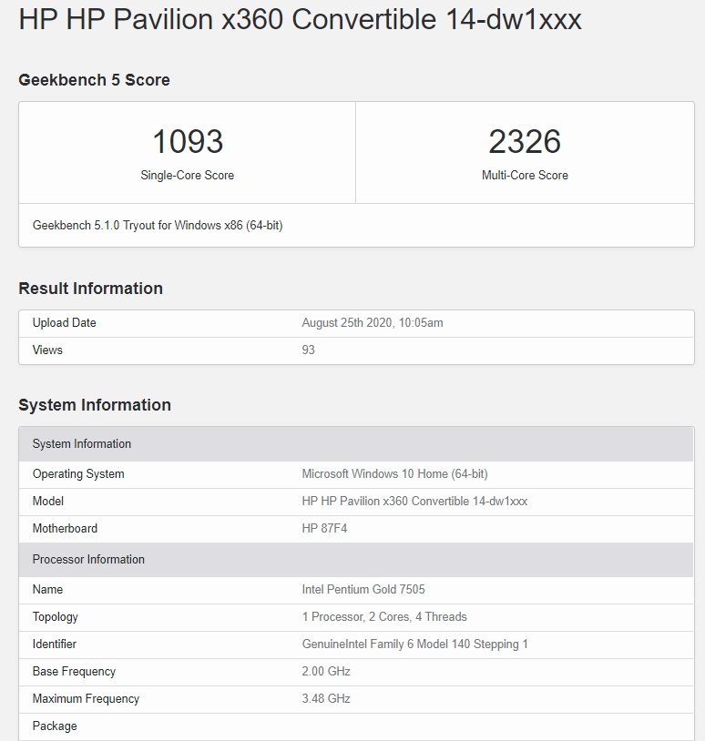Click the upload date August 25th 2020
This screenshot has width=705, height=741.
[373, 323]
